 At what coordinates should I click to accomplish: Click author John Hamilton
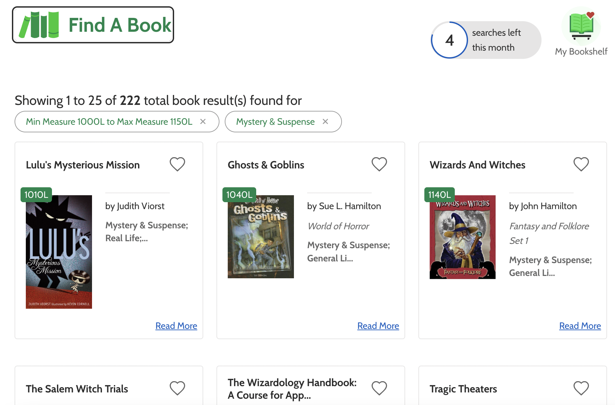543,206
